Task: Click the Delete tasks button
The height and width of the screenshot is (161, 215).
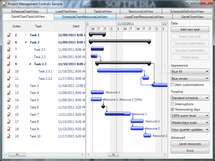Action: [x=190, y=57]
